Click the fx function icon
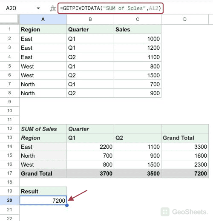 coord(53,8)
